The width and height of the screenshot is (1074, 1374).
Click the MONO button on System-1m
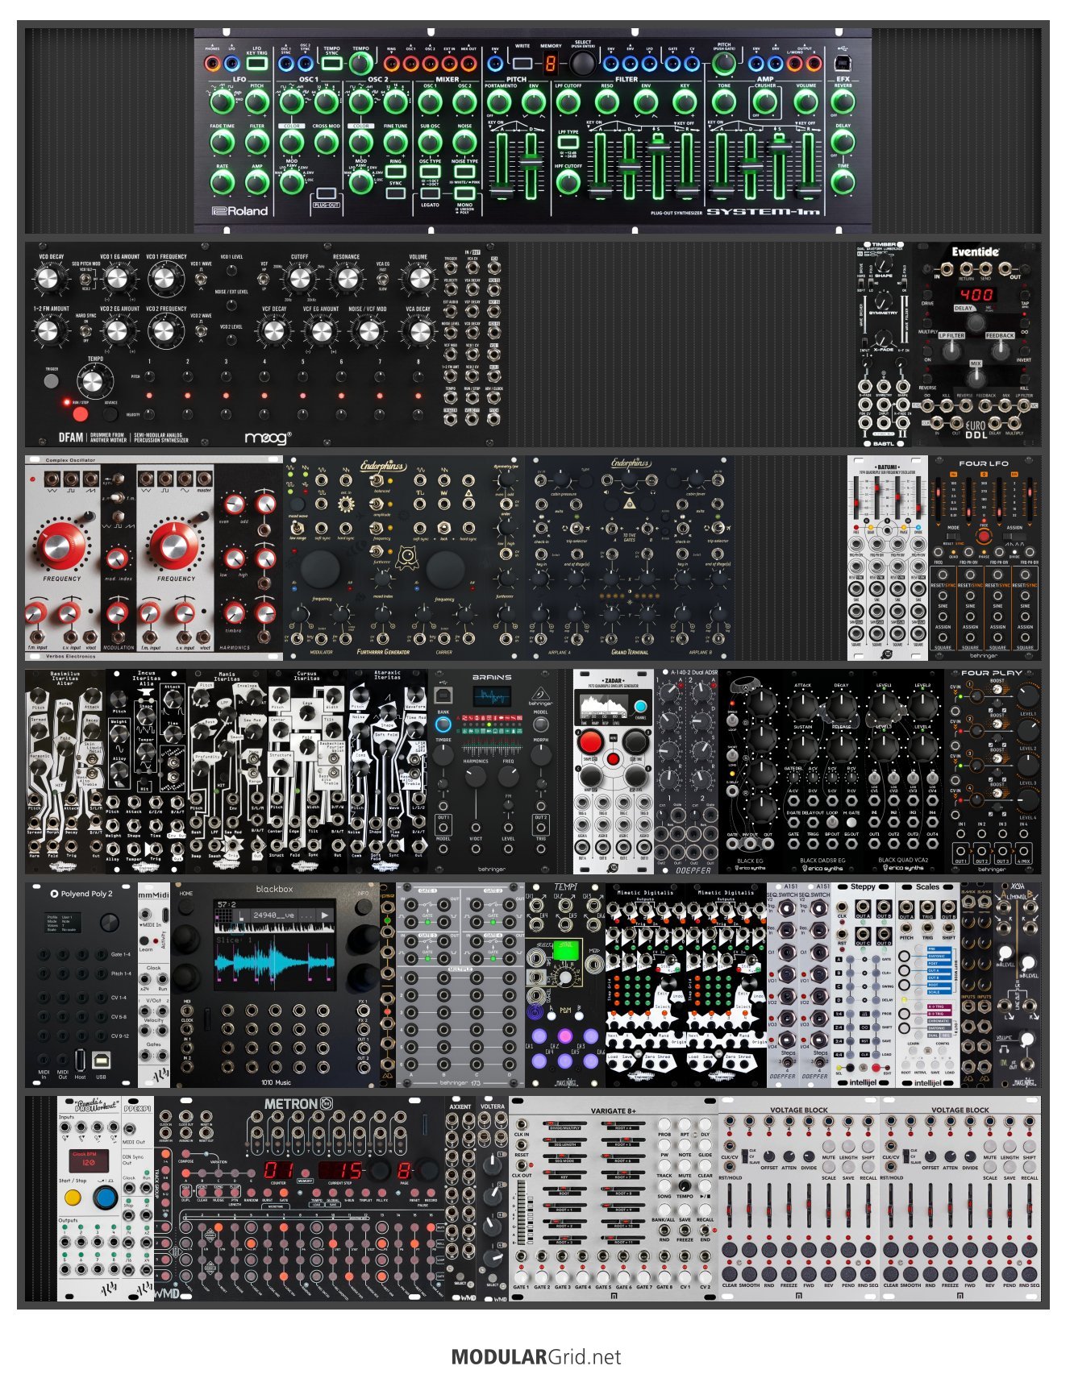pyautogui.click(x=464, y=194)
